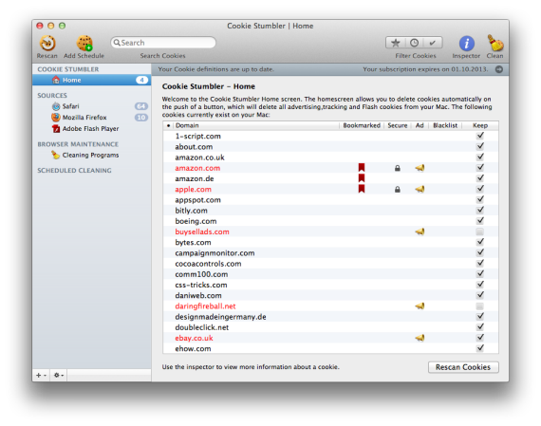
Task: Click the Home badge showing 4
Action: (141, 80)
